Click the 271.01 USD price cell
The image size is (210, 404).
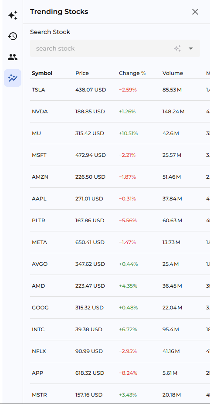point(89,199)
